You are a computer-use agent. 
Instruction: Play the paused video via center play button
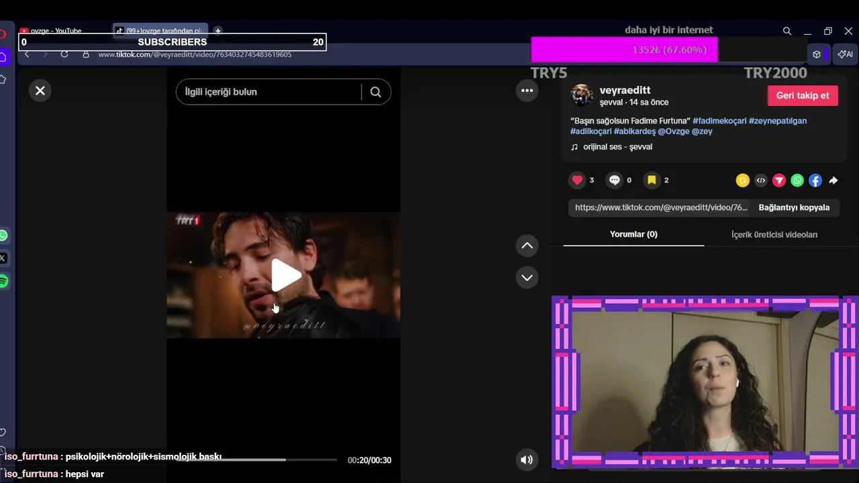(x=286, y=275)
